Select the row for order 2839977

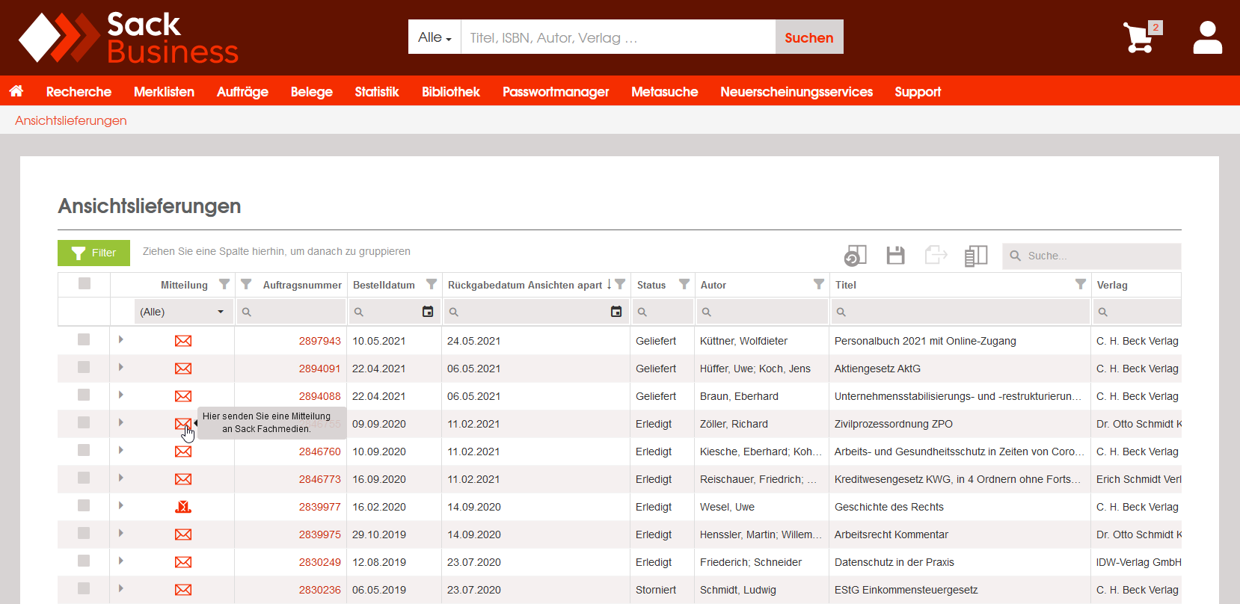pyautogui.click(x=84, y=505)
